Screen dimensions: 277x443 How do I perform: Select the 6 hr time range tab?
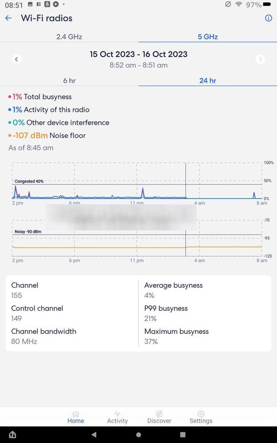click(x=69, y=81)
